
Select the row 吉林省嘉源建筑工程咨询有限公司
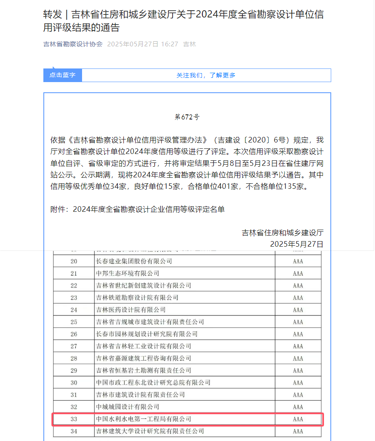click(187, 358)
